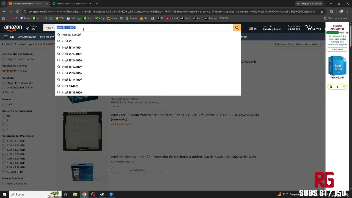This screenshot has width=352, height=198.
Task: Check the OneDealOutlet Online vendor
Action: click(x=4, y=87)
